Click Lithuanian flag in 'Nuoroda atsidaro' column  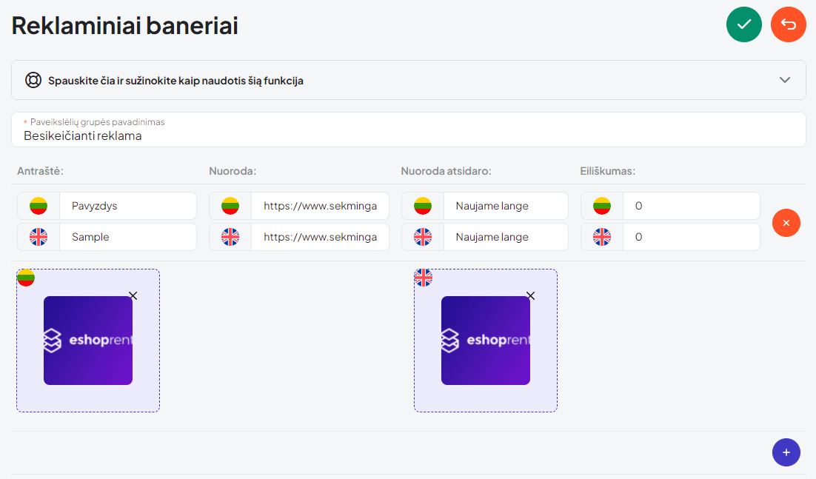tap(423, 206)
